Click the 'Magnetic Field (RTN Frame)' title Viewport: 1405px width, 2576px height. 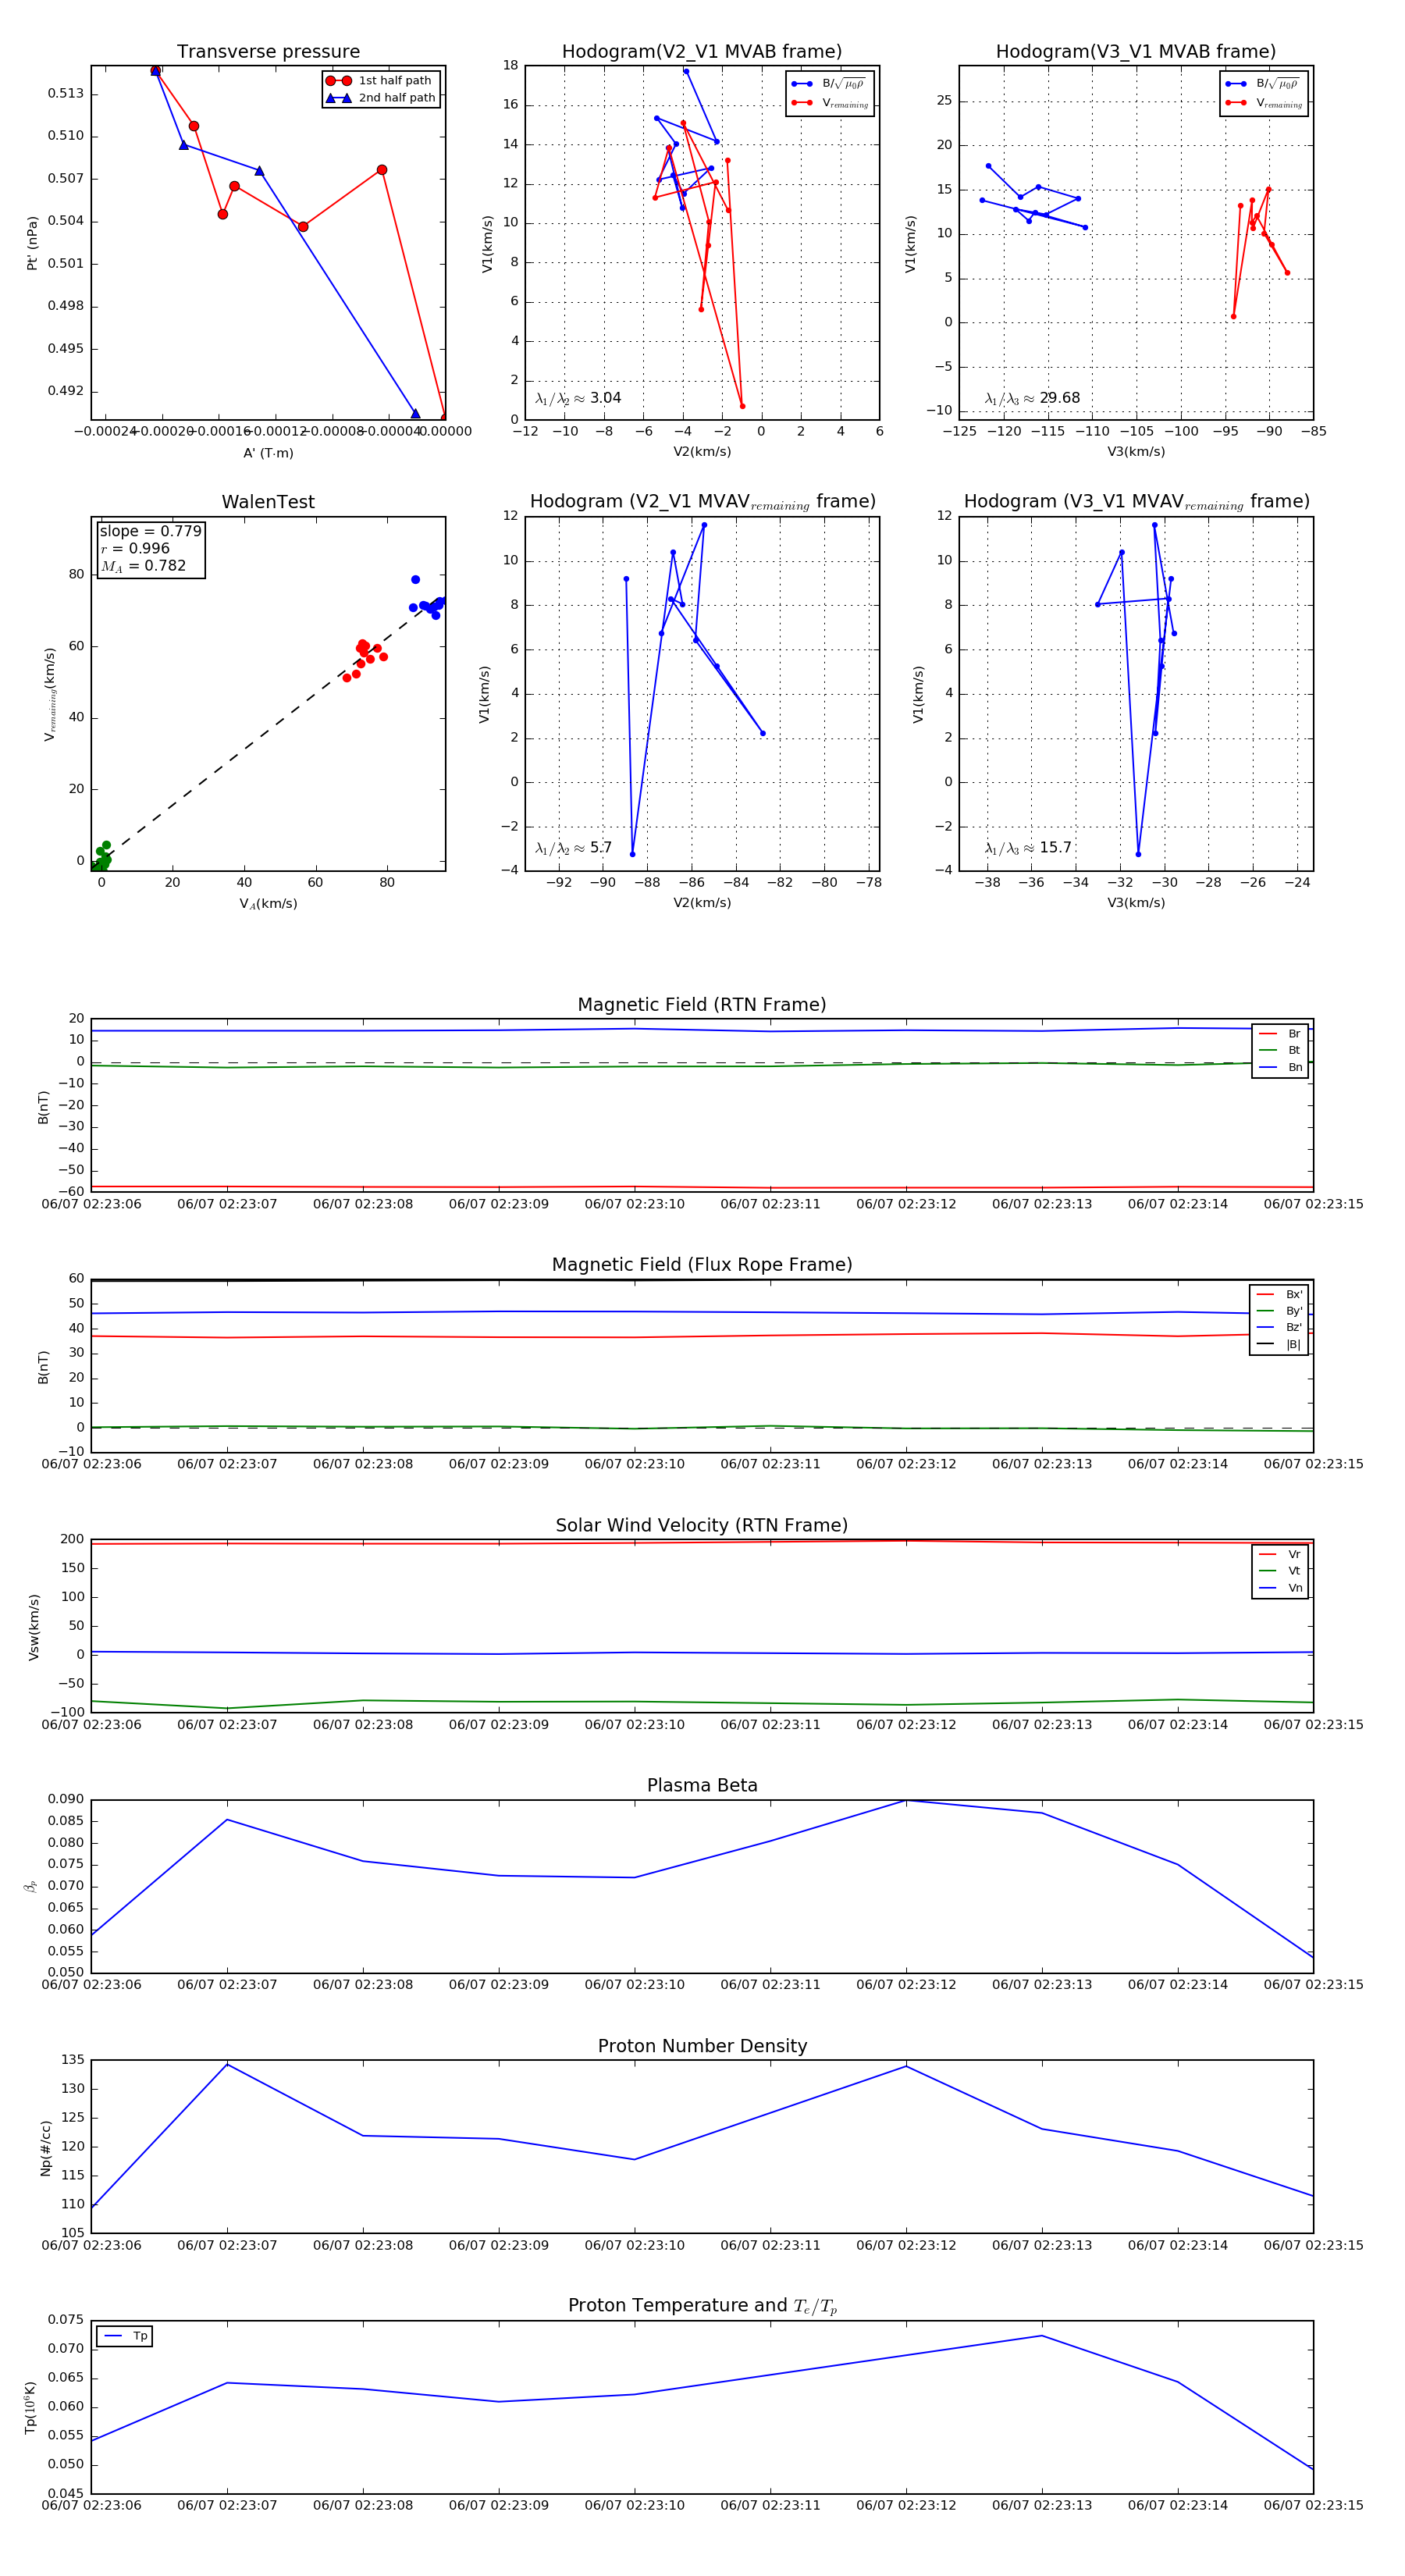702,1005
